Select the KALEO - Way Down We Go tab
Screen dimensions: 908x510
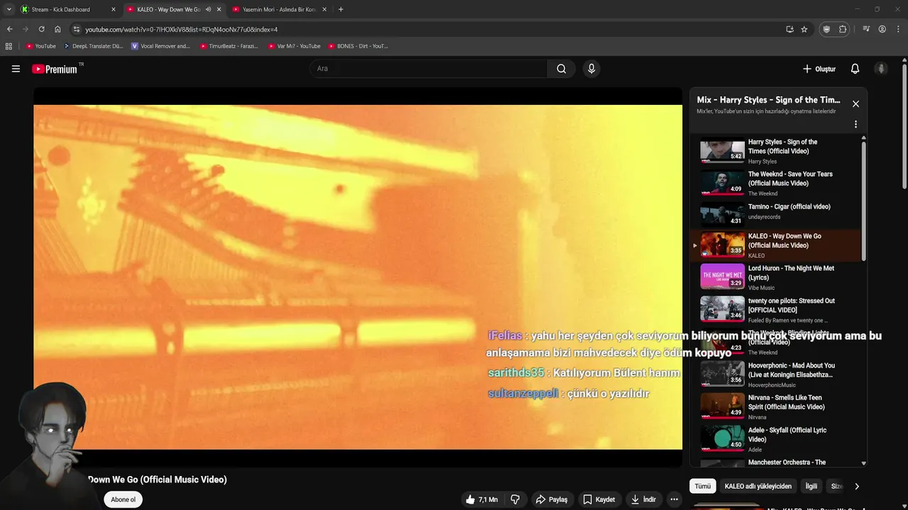[168, 9]
